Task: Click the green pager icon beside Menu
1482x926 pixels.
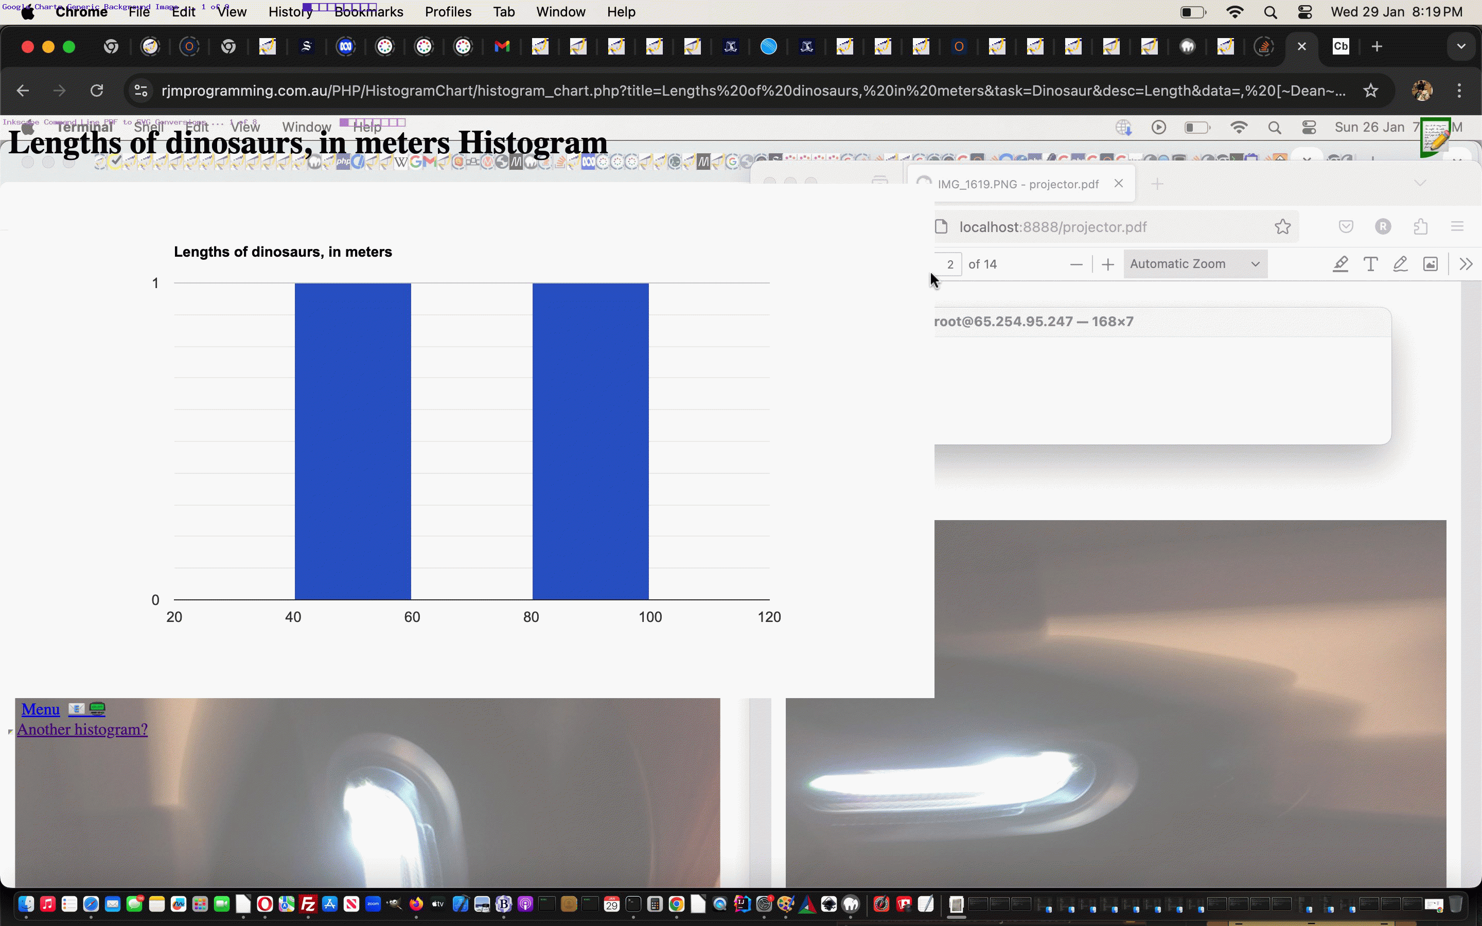Action: [97, 709]
